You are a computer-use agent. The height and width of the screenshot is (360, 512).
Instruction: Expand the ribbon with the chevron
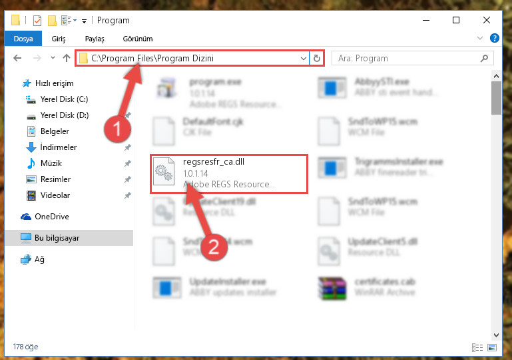click(x=479, y=38)
